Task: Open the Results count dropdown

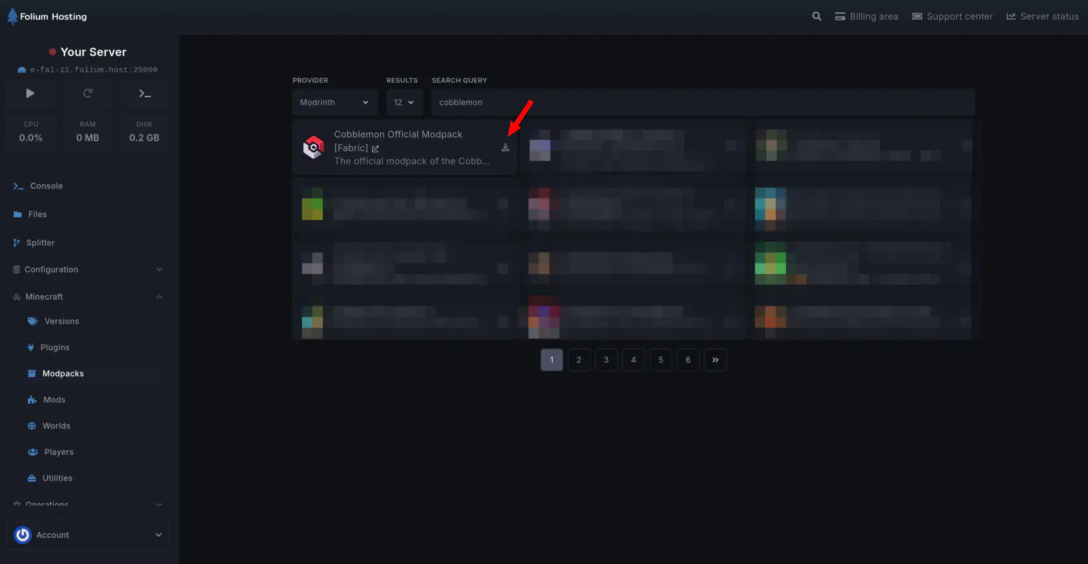Action: [x=404, y=103]
